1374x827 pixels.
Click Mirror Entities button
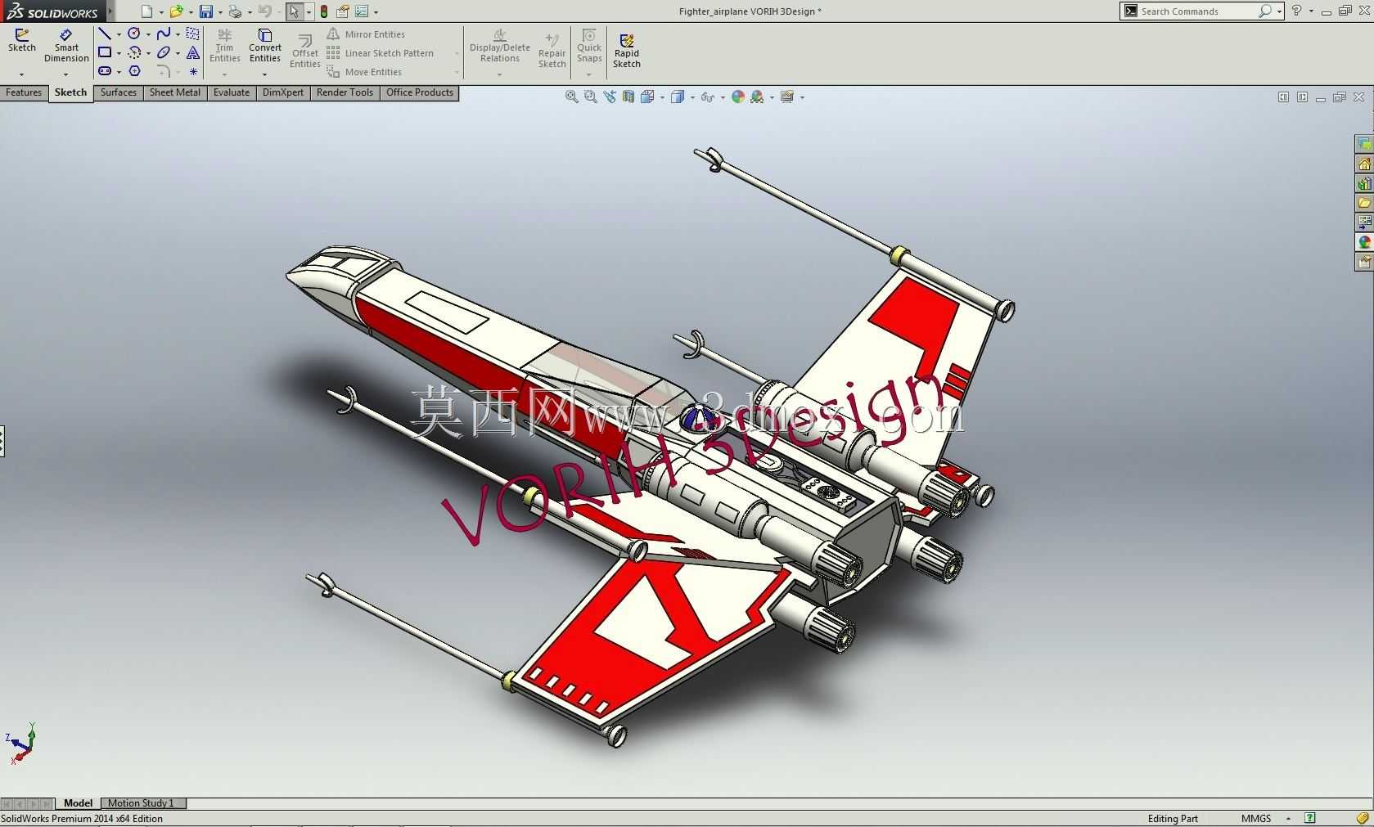(366, 34)
